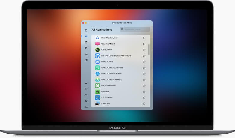235x138 pixels.
Task: Open the disk drive sidebar icon
Action: click(86, 54)
